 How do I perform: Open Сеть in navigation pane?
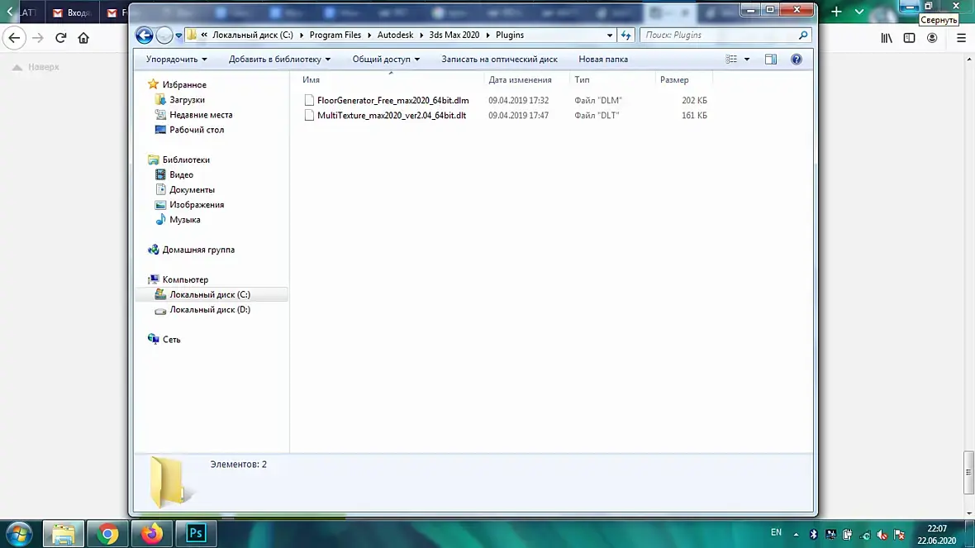point(171,339)
